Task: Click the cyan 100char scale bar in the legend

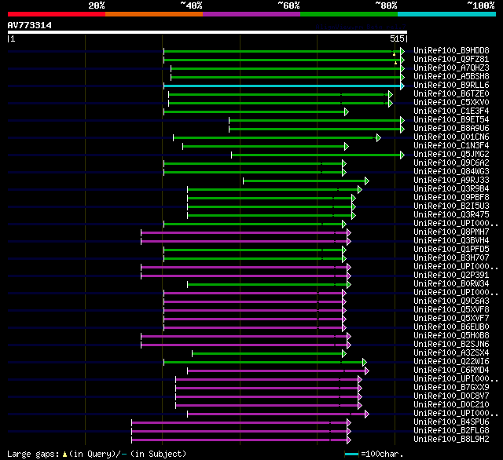Action: click(x=351, y=454)
